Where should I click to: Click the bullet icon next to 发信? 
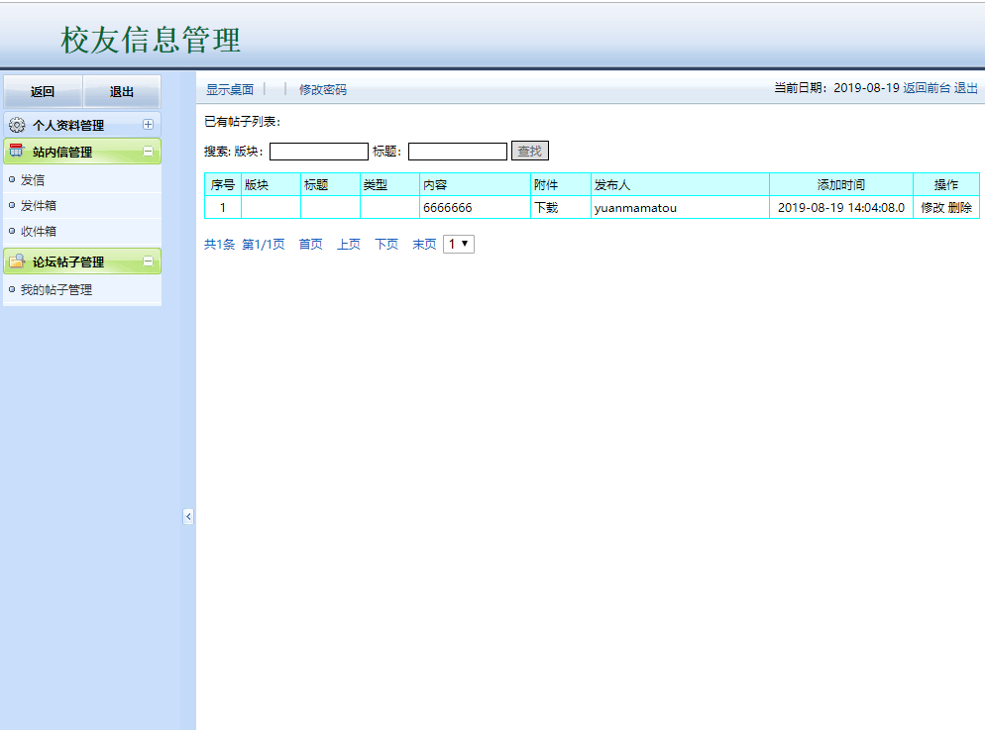11,180
